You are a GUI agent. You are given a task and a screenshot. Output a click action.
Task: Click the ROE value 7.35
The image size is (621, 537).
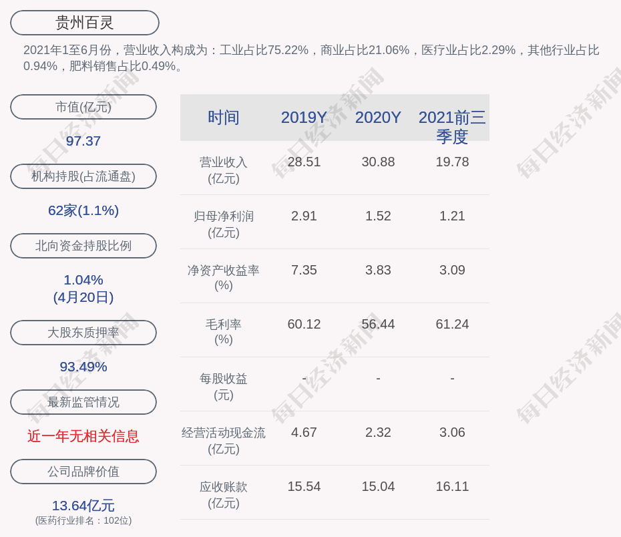(304, 270)
